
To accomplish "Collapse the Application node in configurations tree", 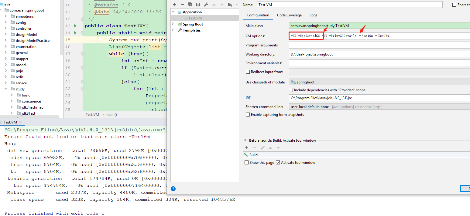I will pos(173,12).
